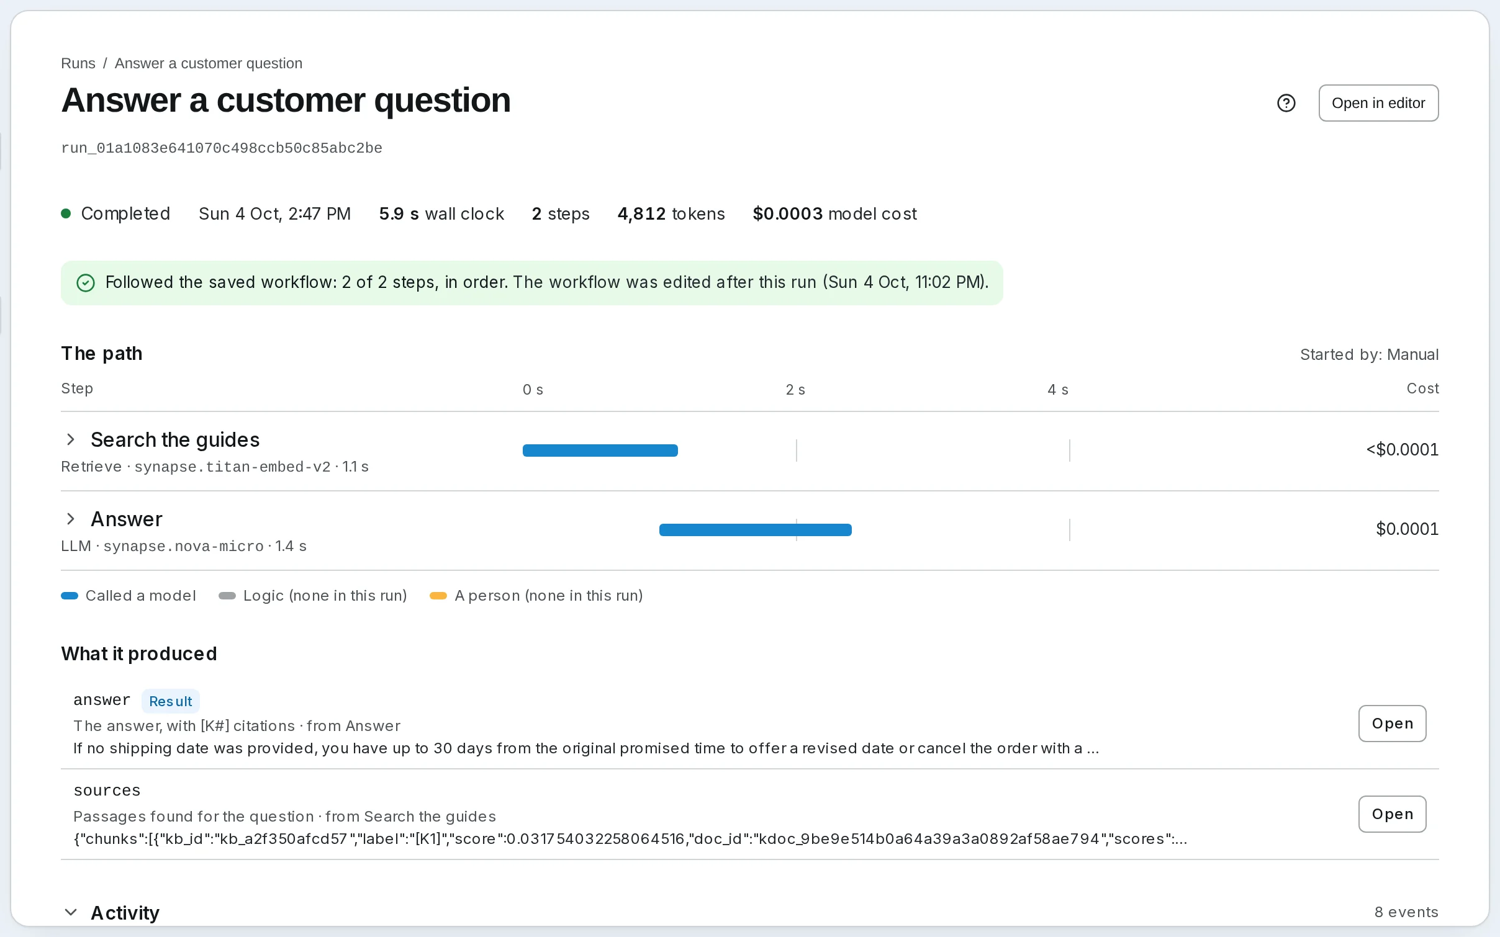Click the gray Logic legend swatch
The width and height of the screenshot is (1500, 937).
227,596
